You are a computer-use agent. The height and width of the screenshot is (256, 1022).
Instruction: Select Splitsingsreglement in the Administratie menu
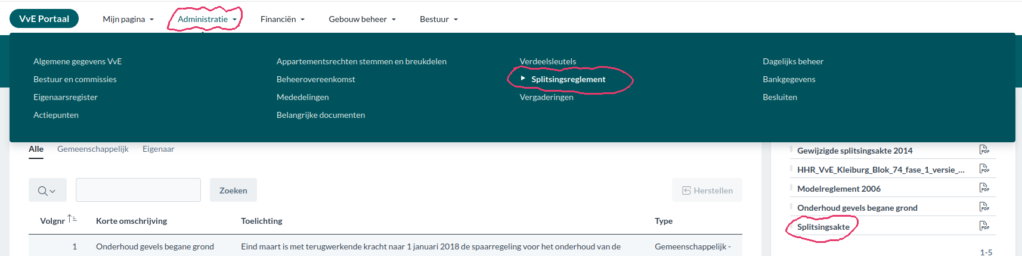[568, 79]
